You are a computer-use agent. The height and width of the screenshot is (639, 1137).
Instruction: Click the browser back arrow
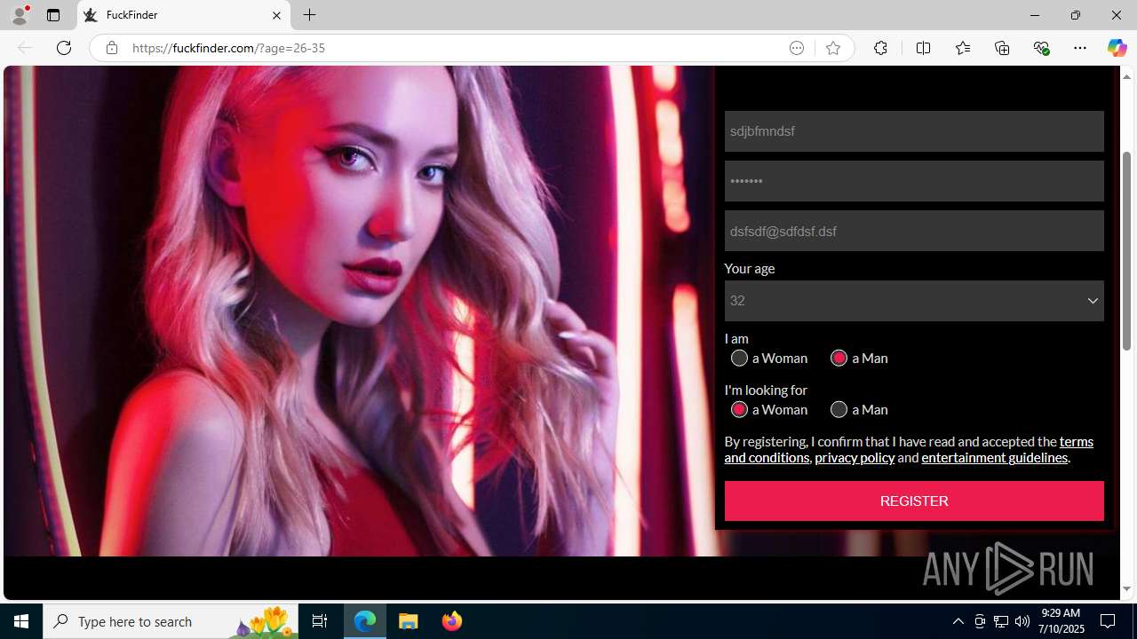(25, 48)
